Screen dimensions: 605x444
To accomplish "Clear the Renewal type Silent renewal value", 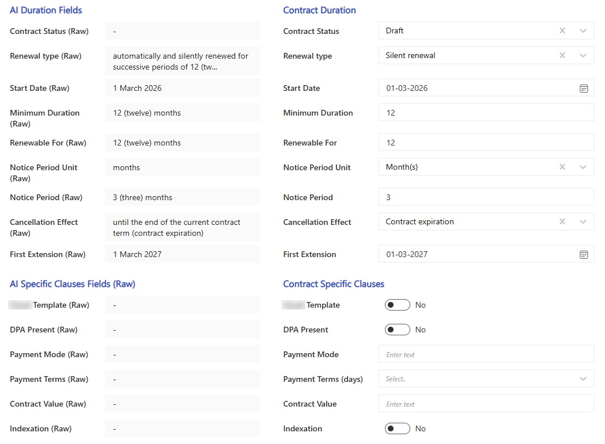I will pos(562,55).
